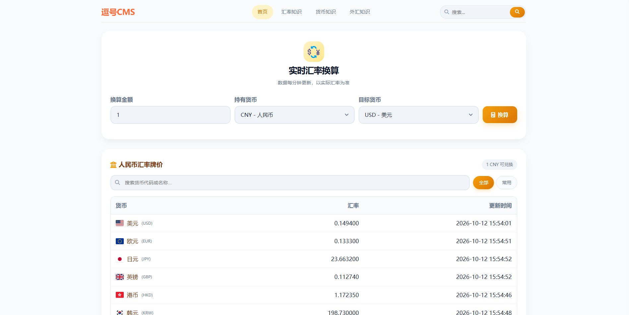This screenshot has width=629, height=315.
Task: Click the 货币 column header
Action: coord(121,205)
